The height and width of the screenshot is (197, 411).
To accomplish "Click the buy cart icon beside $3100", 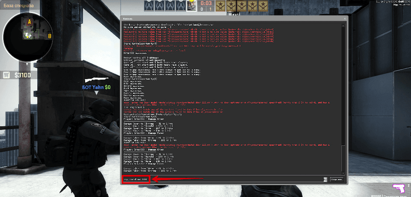I will [6, 75].
